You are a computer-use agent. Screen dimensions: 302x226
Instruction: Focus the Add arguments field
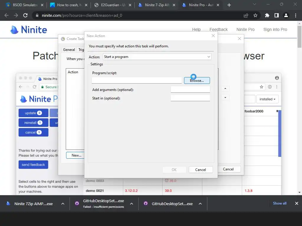pyautogui.click(x=190, y=89)
